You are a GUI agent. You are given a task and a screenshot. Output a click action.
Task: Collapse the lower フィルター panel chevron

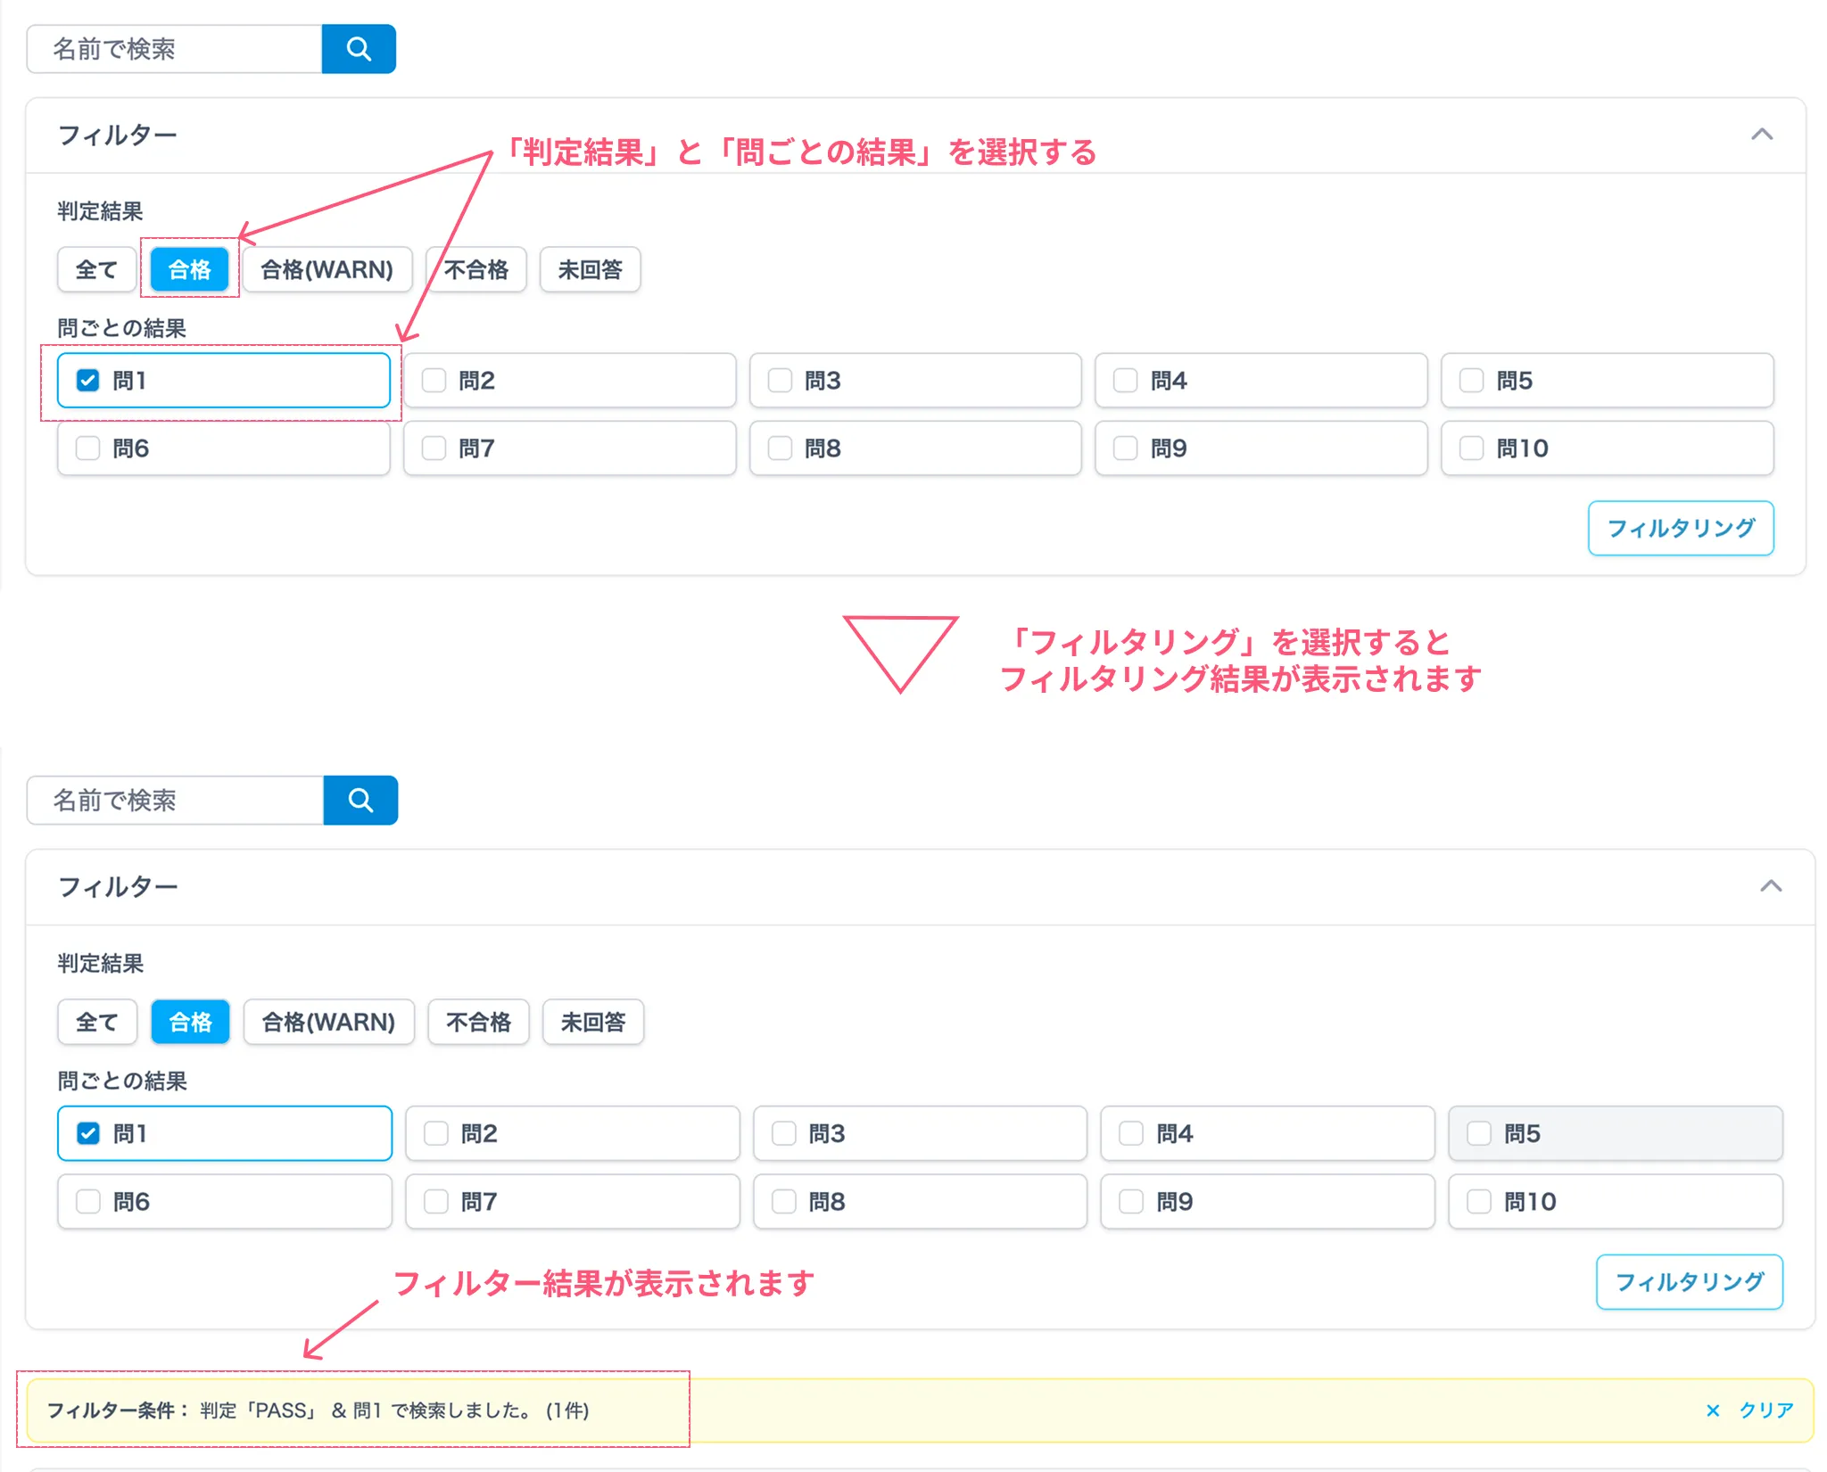(1770, 886)
